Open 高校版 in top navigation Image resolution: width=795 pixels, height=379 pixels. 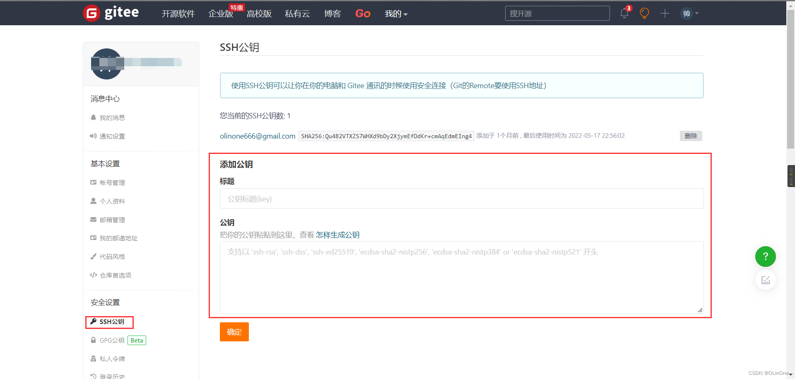point(259,14)
